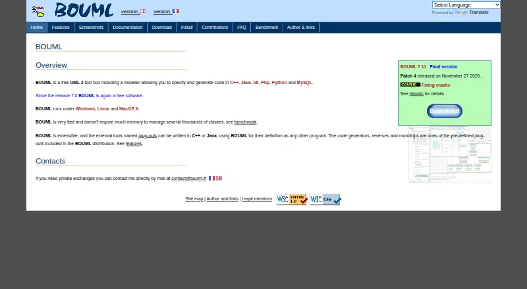Click the French flag next to contact email

tap(211, 179)
